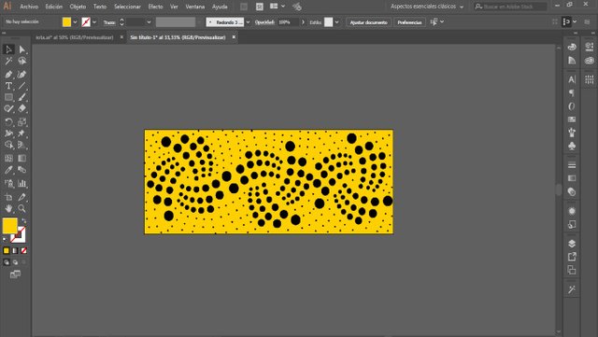598x337 pixels.
Task: Open the Character panel icon
Action: 572,79
